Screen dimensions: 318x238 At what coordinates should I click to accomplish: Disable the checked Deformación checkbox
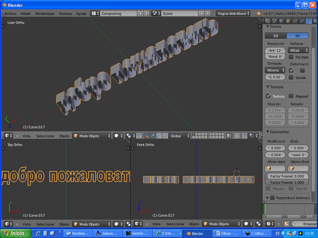click(291, 70)
